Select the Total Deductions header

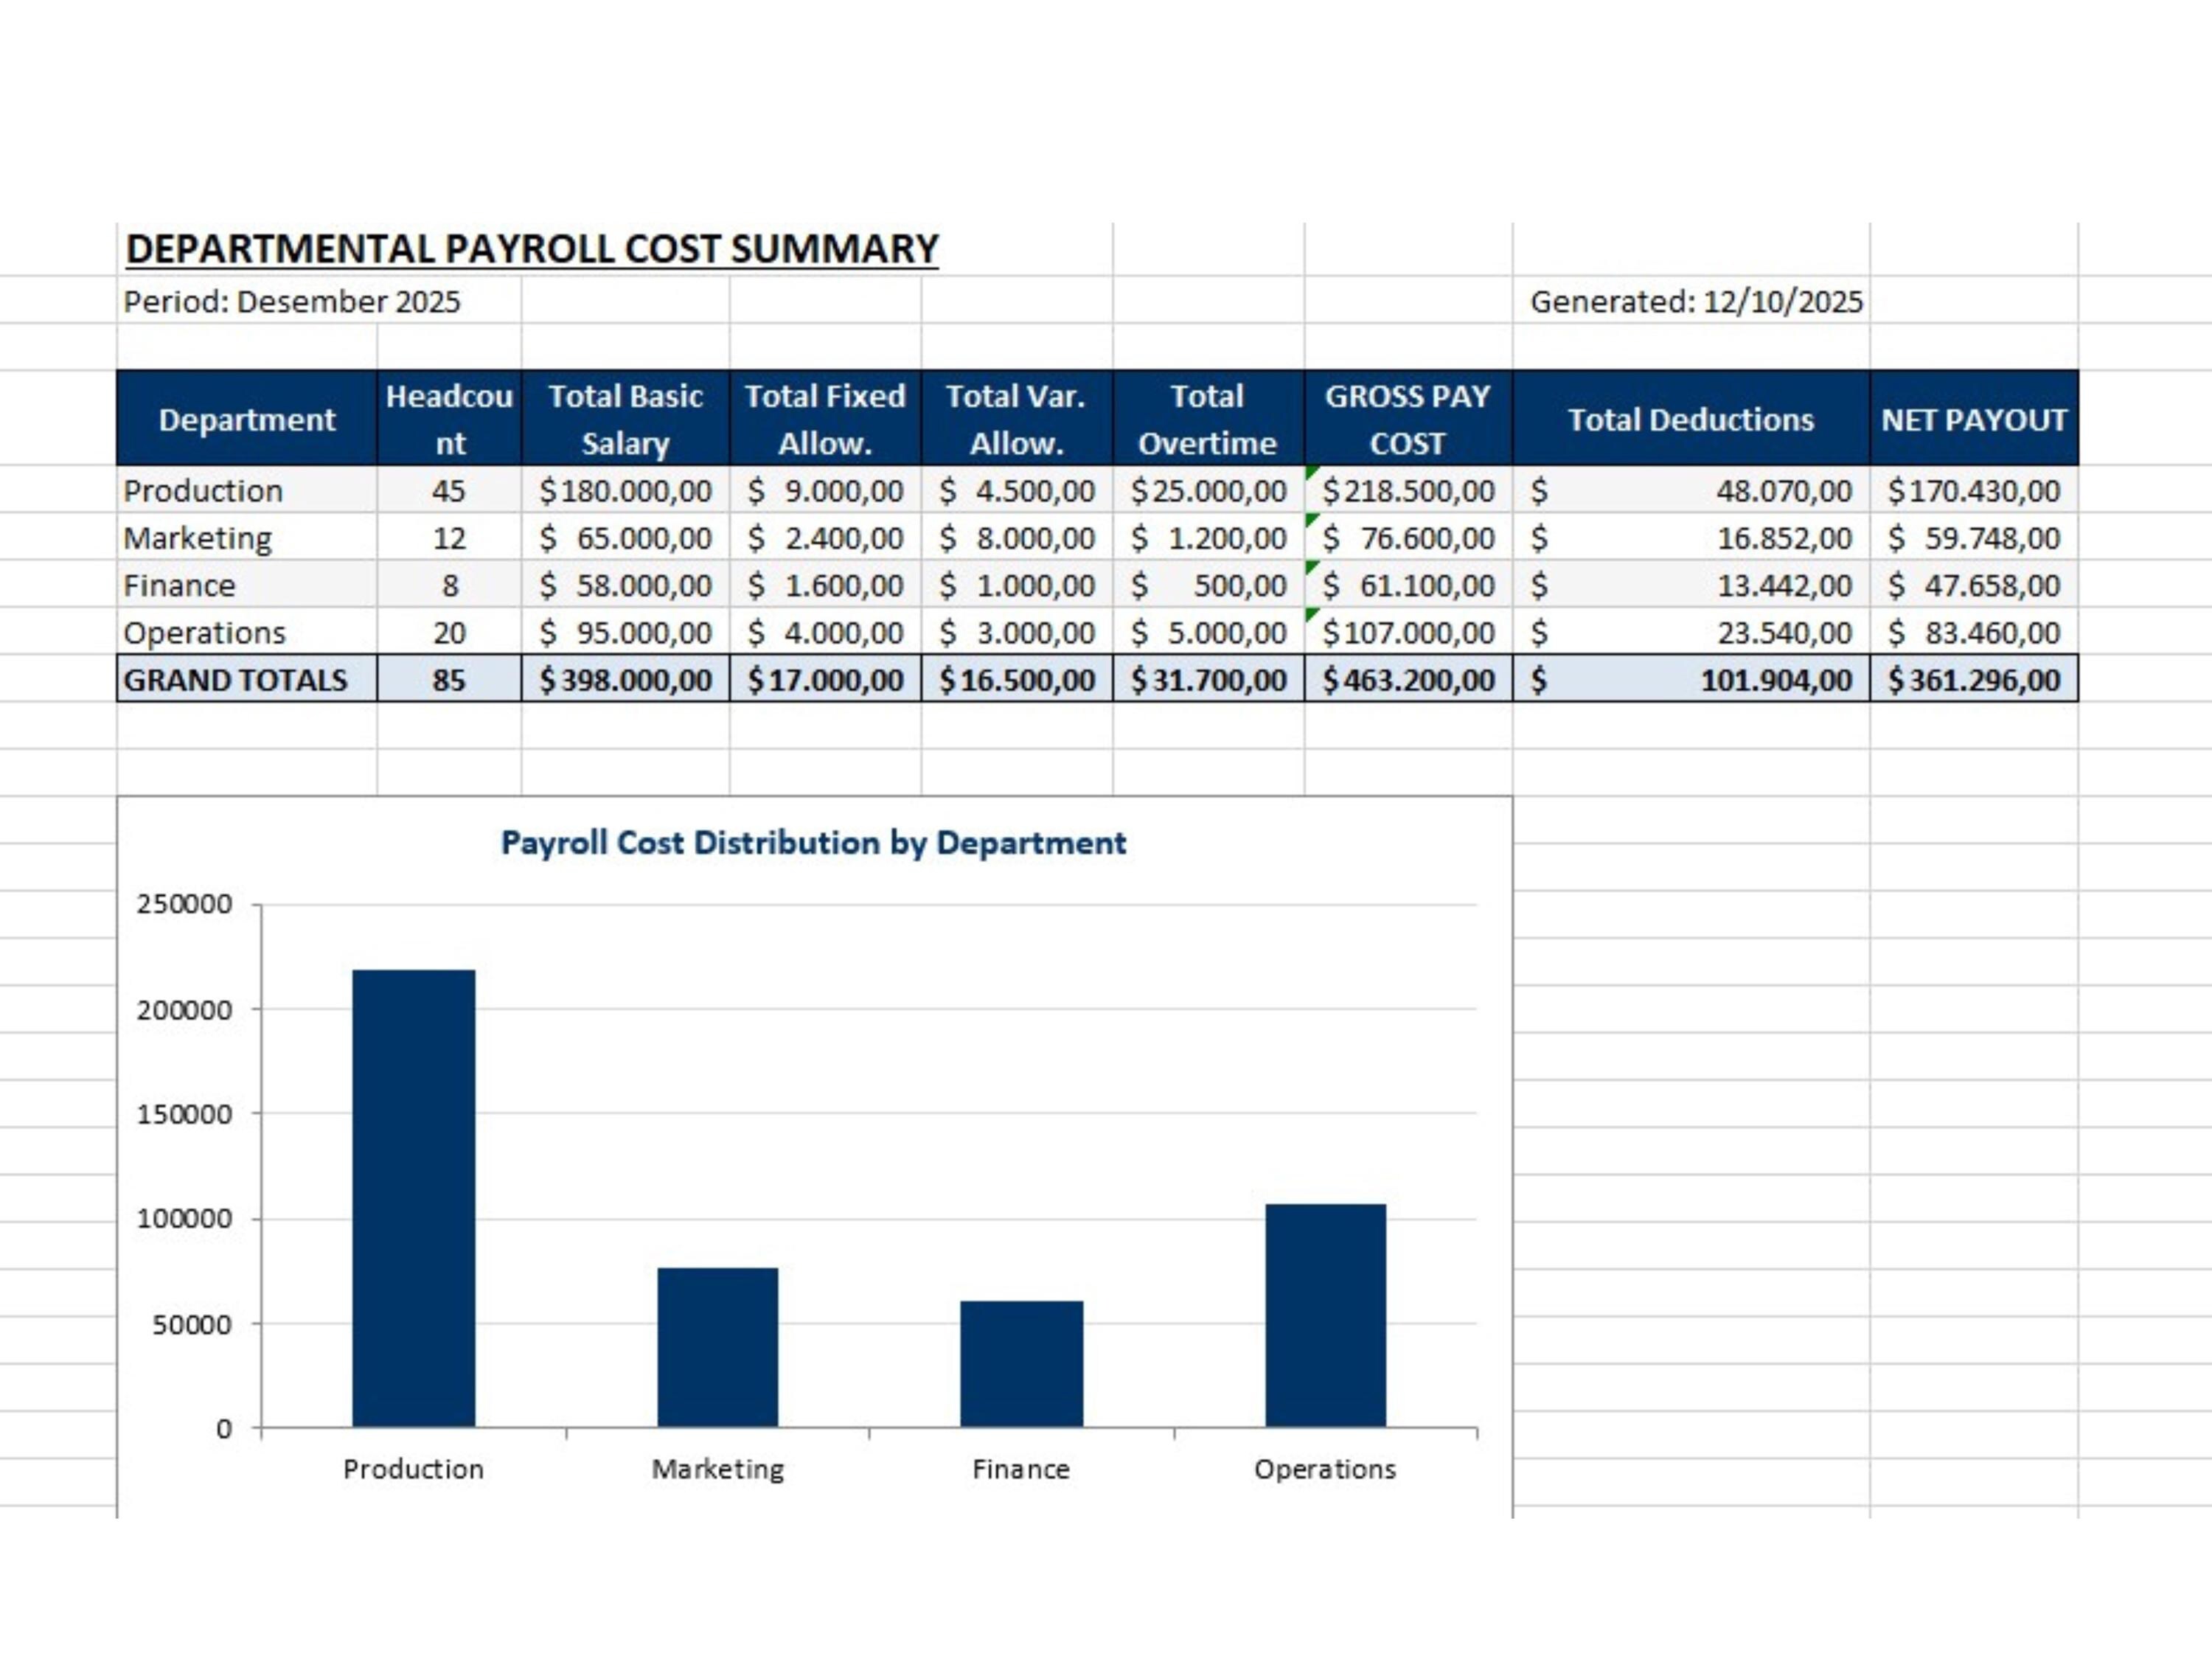tap(1691, 419)
